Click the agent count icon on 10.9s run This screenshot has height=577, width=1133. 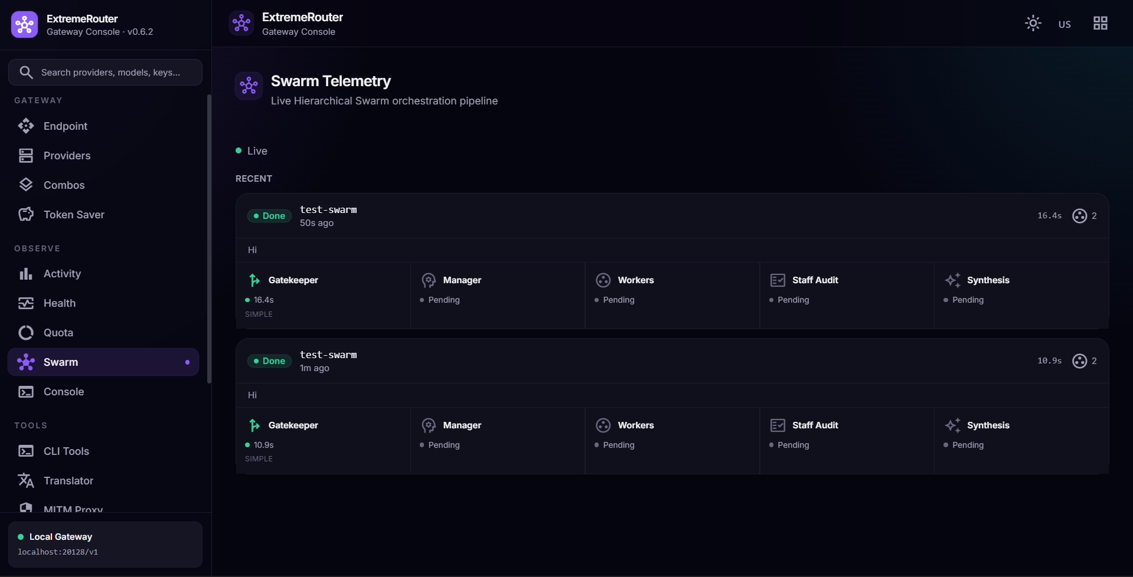pos(1079,361)
